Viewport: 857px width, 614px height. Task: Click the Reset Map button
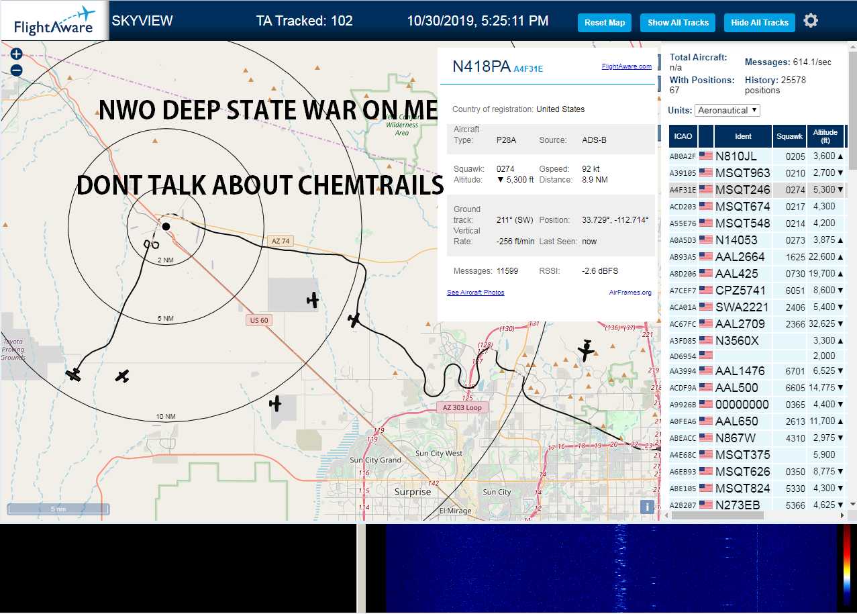pyautogui.click(x=605, y=23)
